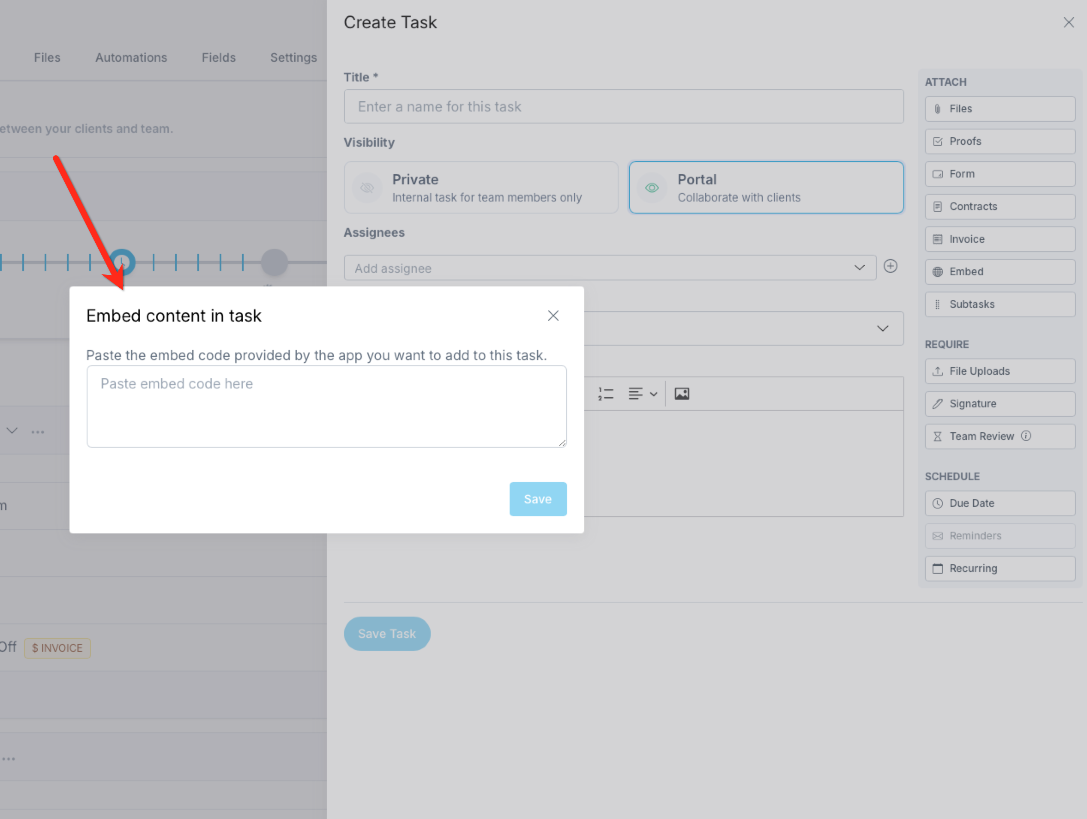Image resolution: width=1087 pixels, height=819 pixels.
Task: Open the Fields tab
Action: pyautogui.click(x=219, y=57)
